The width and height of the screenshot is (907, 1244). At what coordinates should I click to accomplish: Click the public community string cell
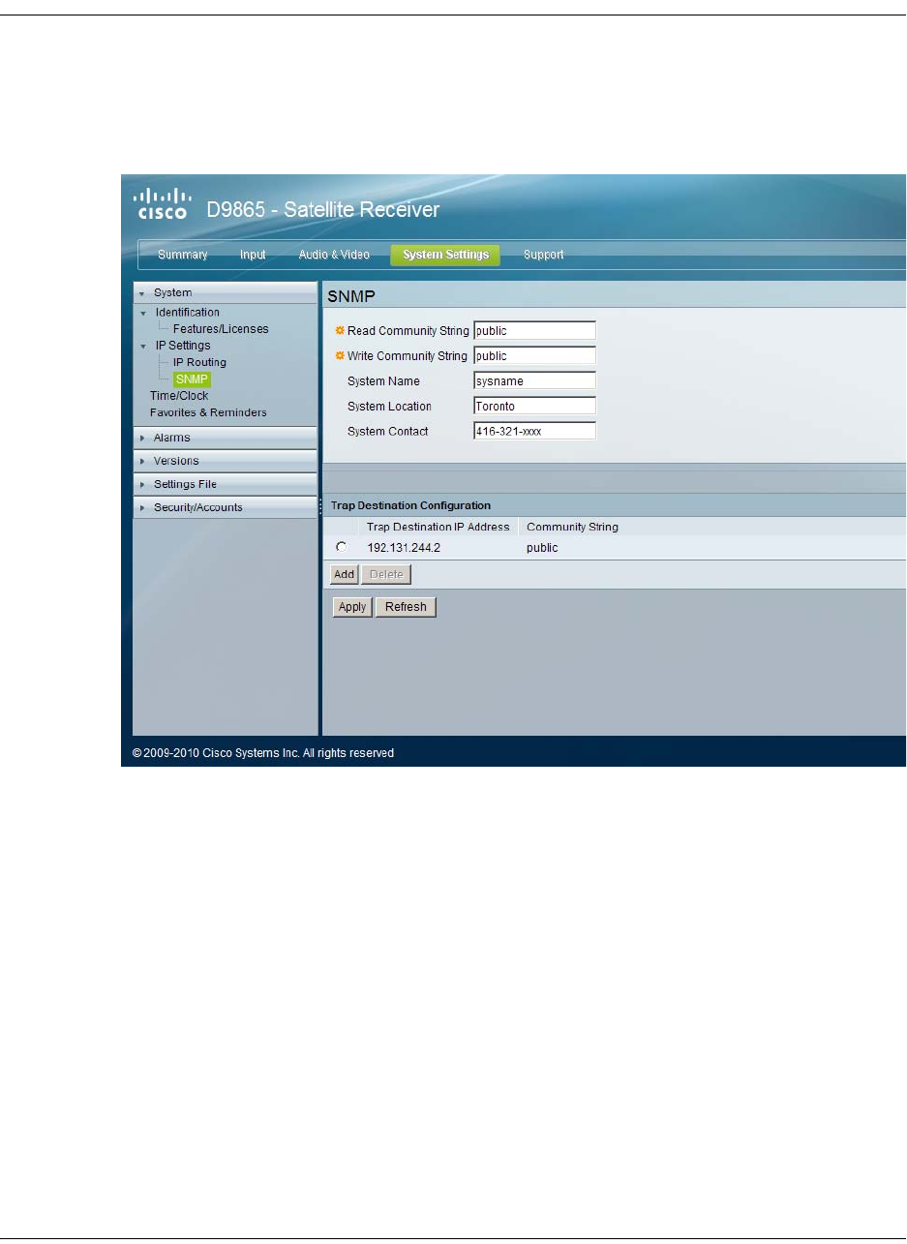click(x=542, y=548)
